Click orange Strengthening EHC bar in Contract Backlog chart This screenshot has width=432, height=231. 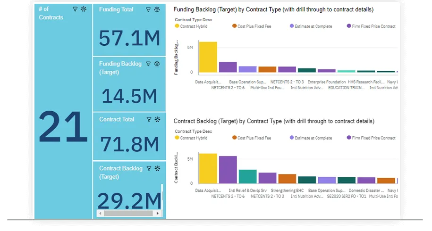287,179
